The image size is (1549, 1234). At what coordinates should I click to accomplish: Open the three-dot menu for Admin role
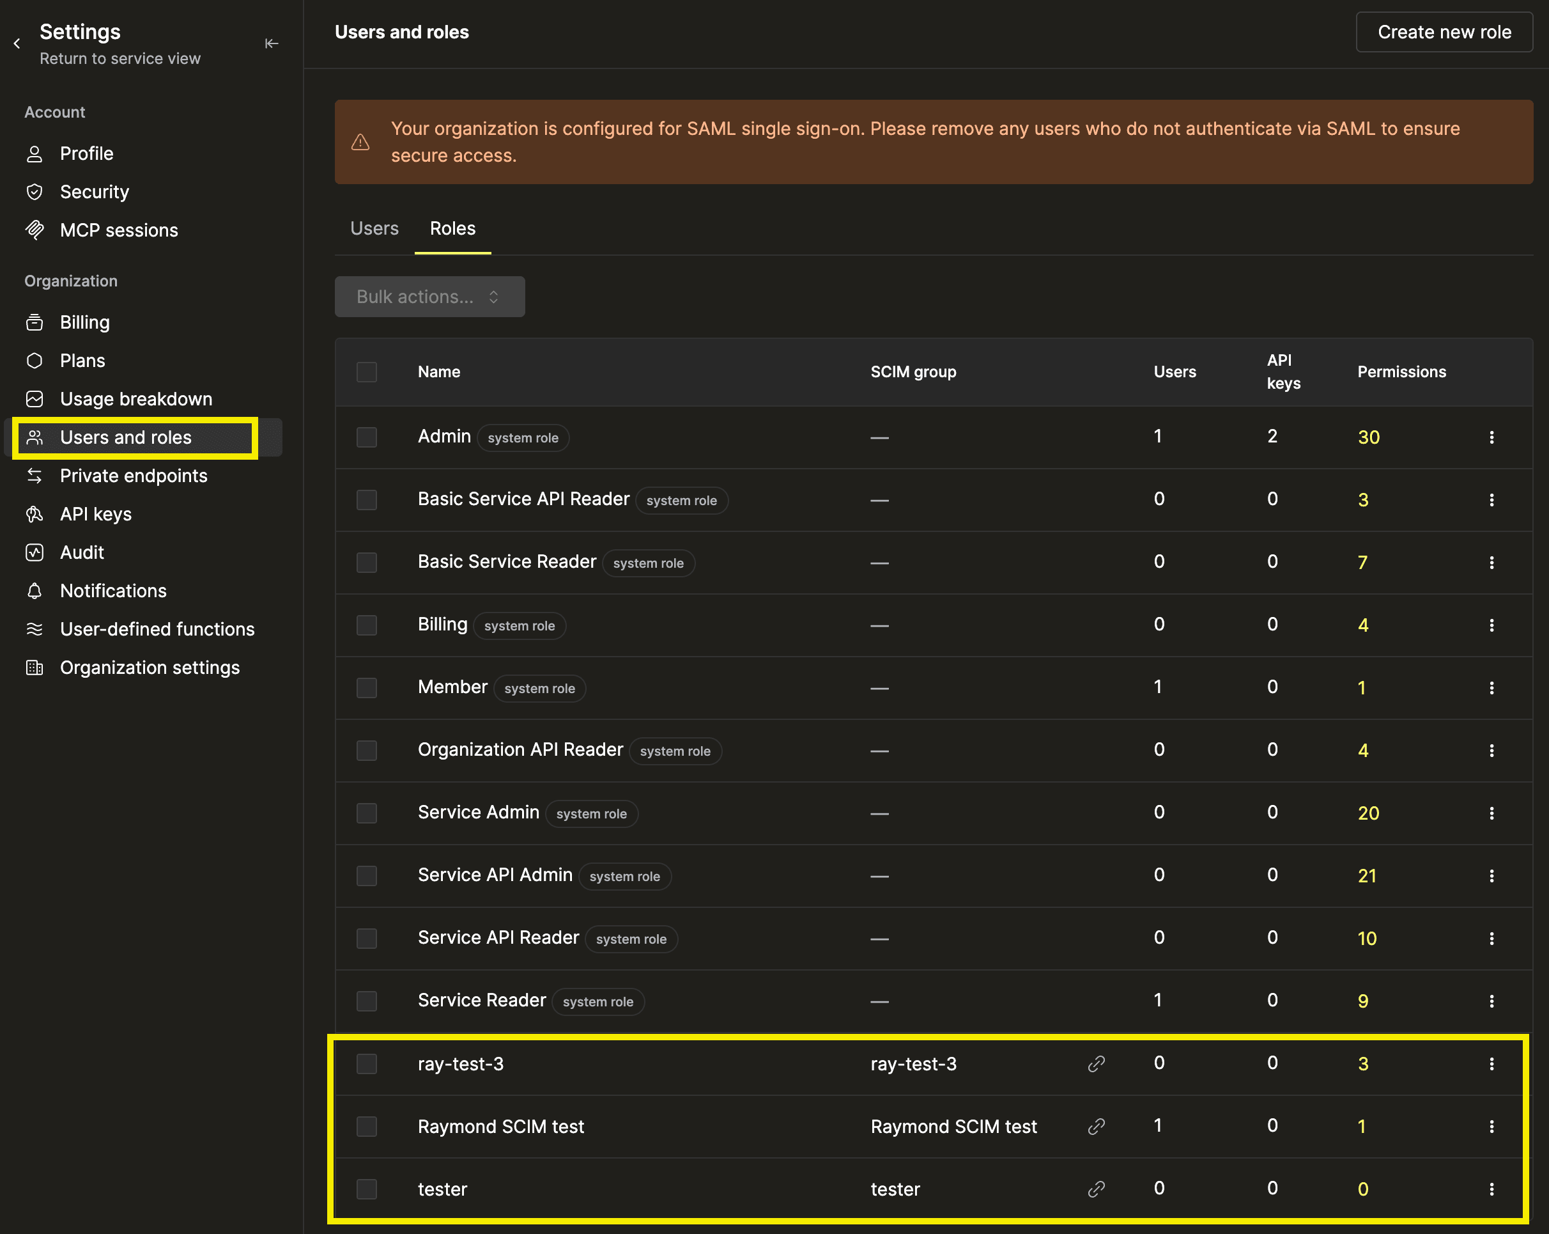point(1491,437)
